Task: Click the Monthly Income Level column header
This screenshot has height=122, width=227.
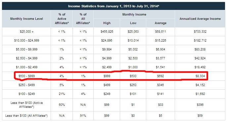Action: tap(26, 19)
